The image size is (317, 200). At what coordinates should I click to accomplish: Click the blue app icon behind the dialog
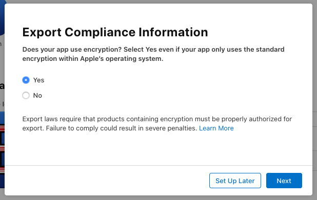[x=2, y=18]
